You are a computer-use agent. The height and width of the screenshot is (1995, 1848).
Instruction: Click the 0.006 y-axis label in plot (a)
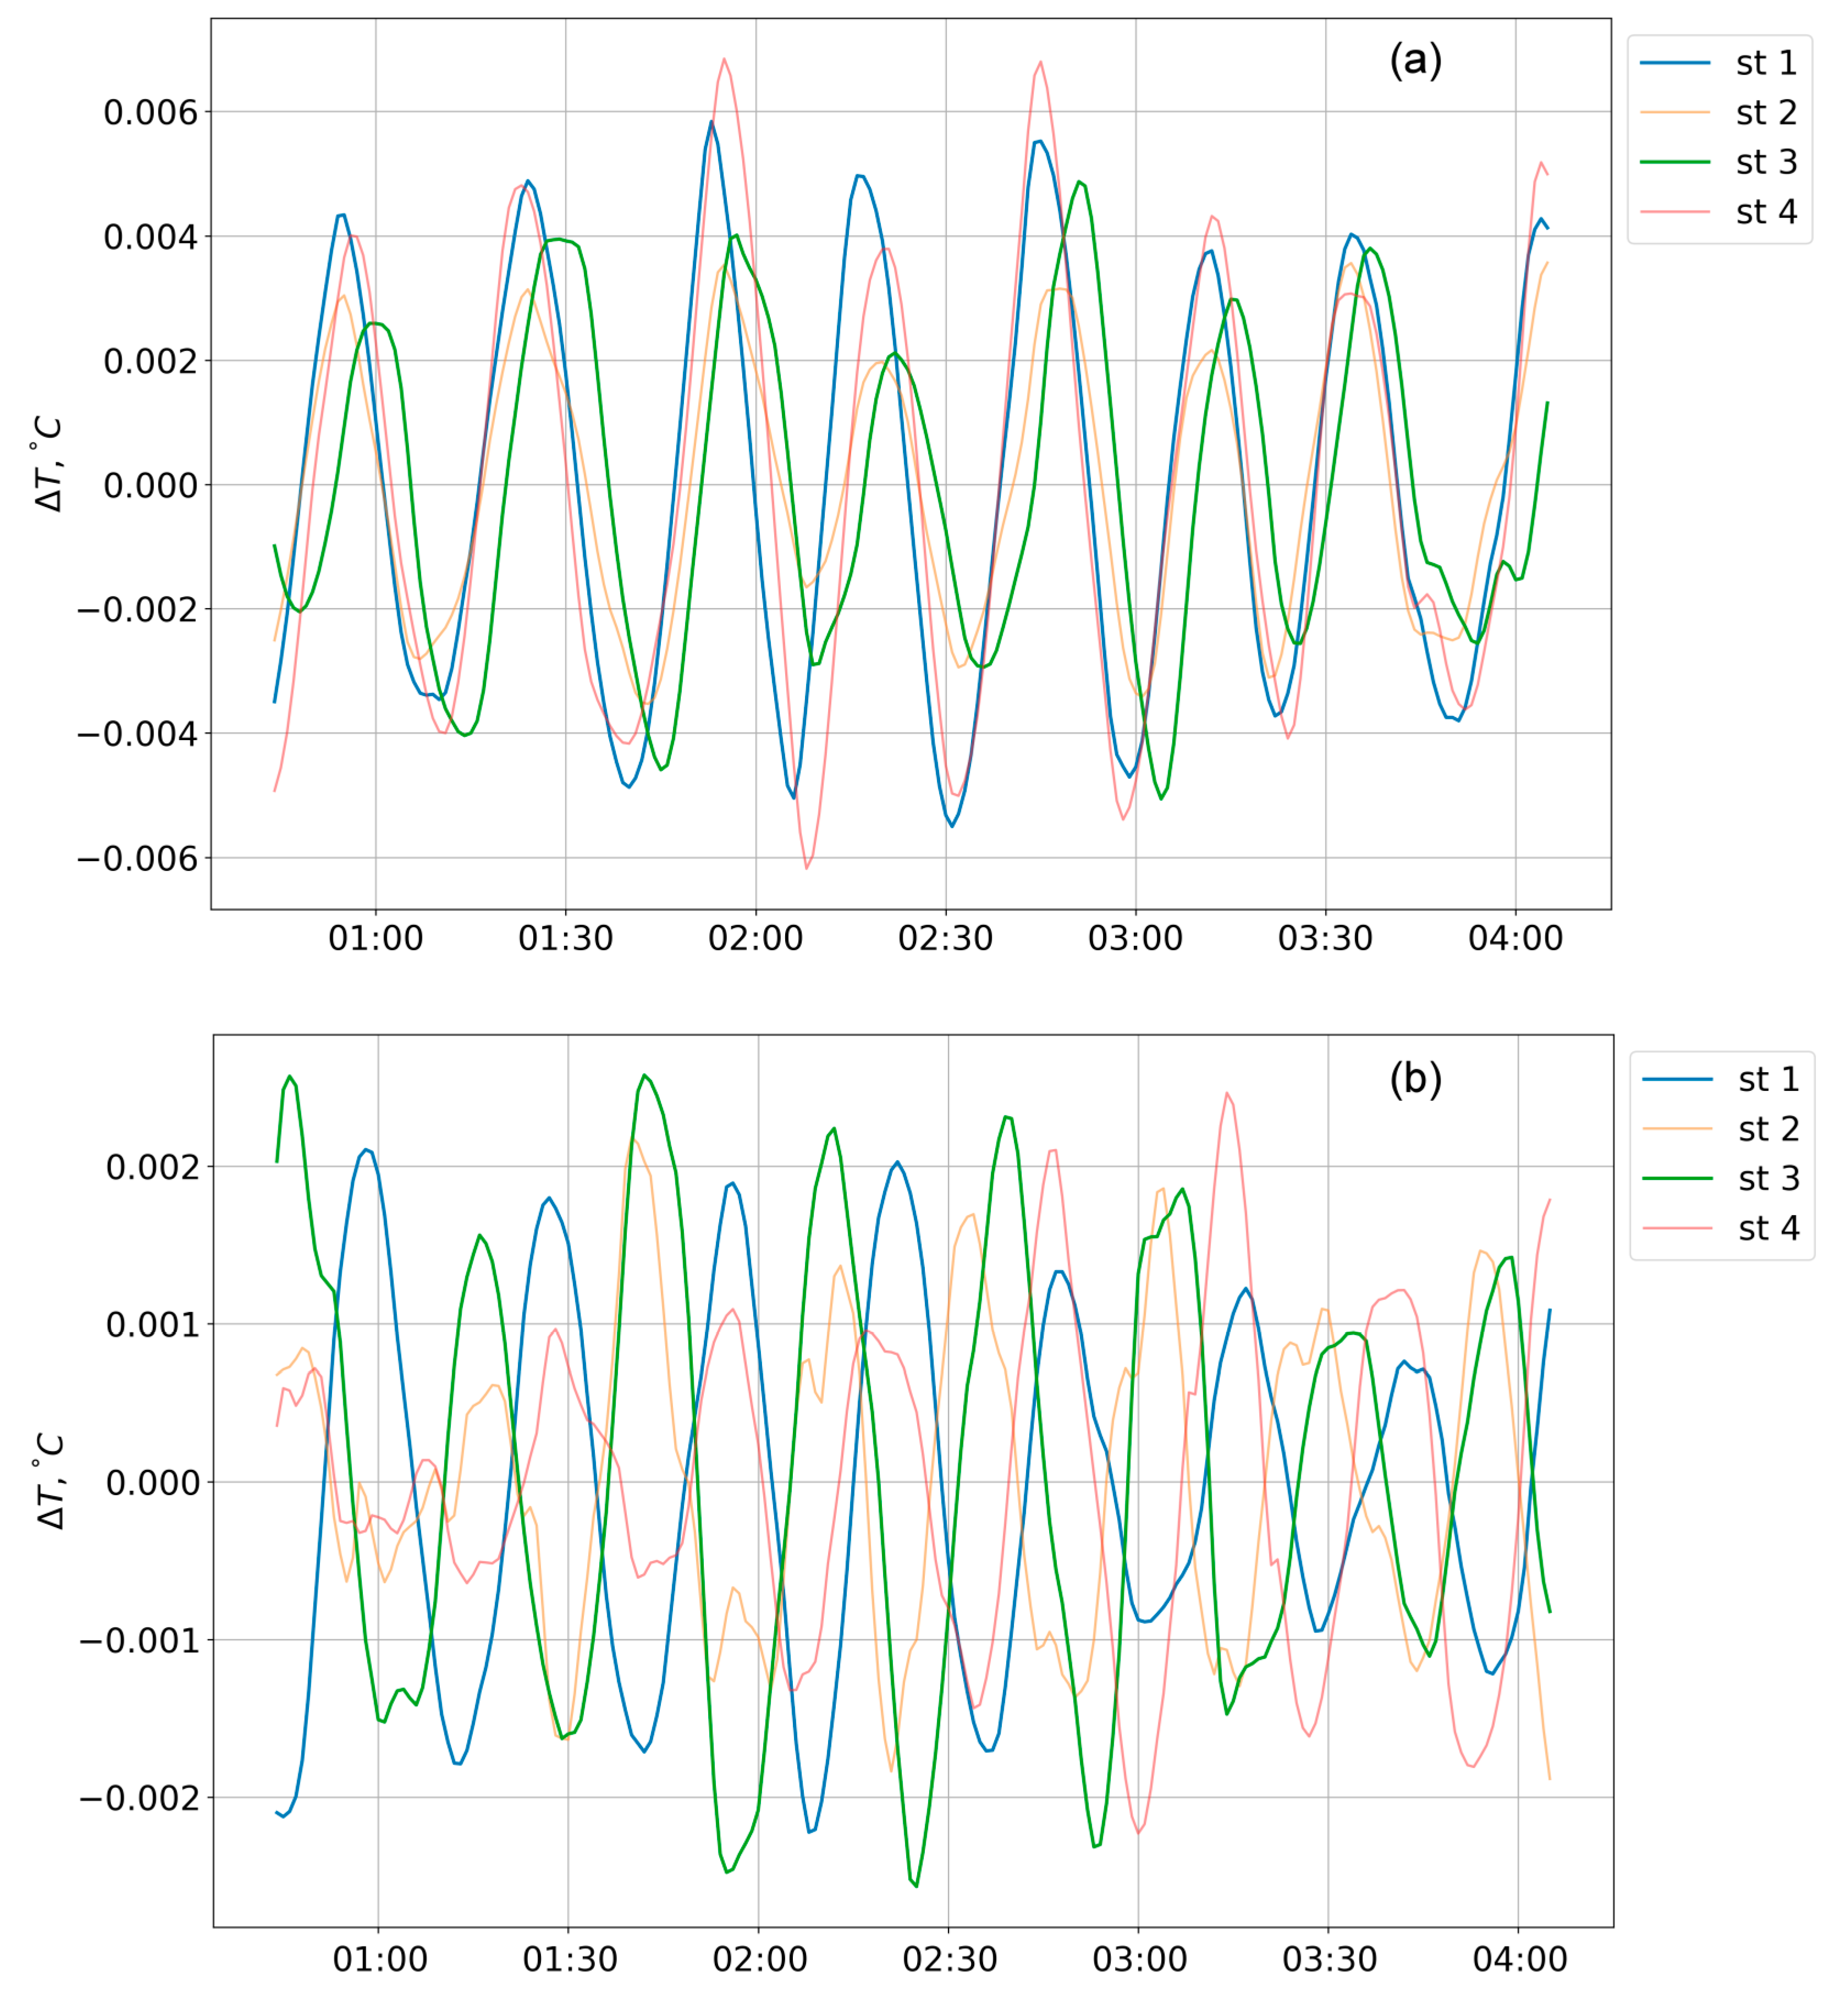pos(151,112)
